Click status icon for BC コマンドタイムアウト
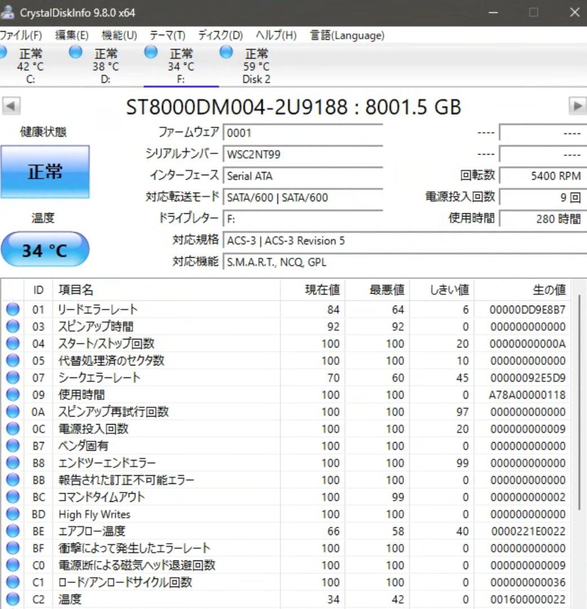587x609 pixels. [13, 497]
